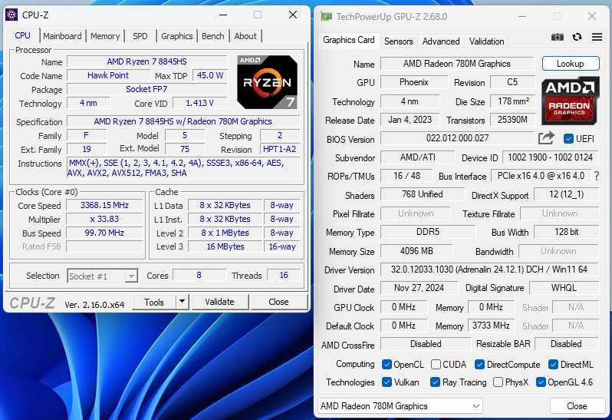The image size is (612, 420).
Task: Click the Code Name value Hawk Point
Action: (108, 75)
